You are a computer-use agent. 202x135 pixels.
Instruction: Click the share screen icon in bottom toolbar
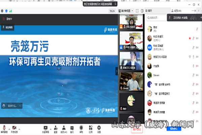click(45, 129)
